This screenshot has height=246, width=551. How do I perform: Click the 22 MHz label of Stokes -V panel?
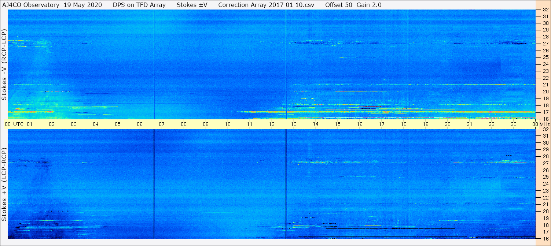(x=545, y=78)
